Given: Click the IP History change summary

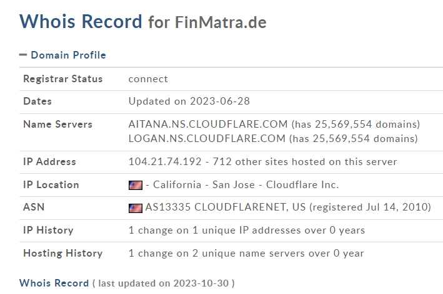Looking at the screenshot, I should click(x=247, y=230).
